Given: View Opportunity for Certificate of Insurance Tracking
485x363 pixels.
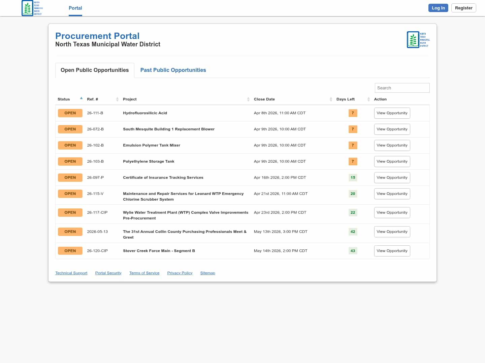Looking at the screenshot, I should (x=392, y=177).
